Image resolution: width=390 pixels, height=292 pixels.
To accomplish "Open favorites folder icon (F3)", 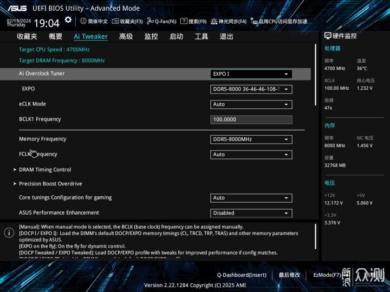I will pos(115,21).
